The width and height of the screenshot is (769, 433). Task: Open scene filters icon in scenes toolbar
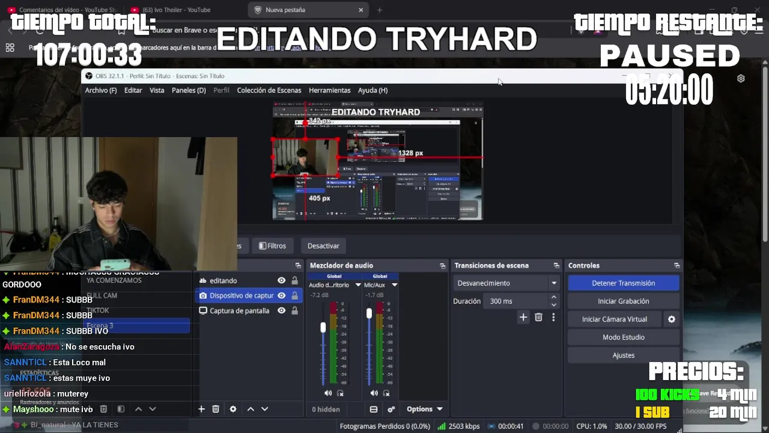coord(121,409)
